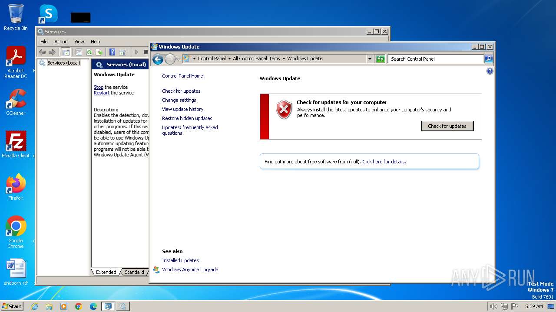Open Recycle Bin desktop icon
The width and height of the screenshot is (556, 312).
point(16,17)
